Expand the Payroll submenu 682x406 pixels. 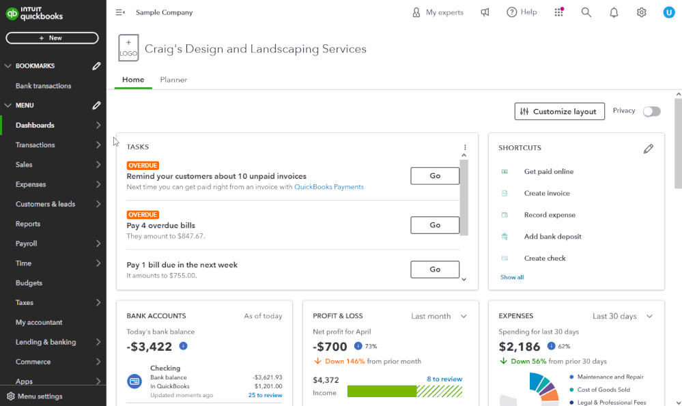coord(98,244)
